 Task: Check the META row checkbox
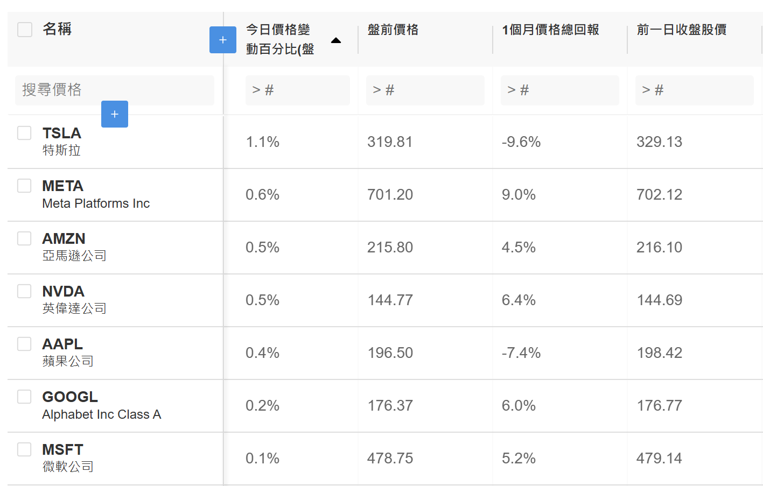pos(24,186)
